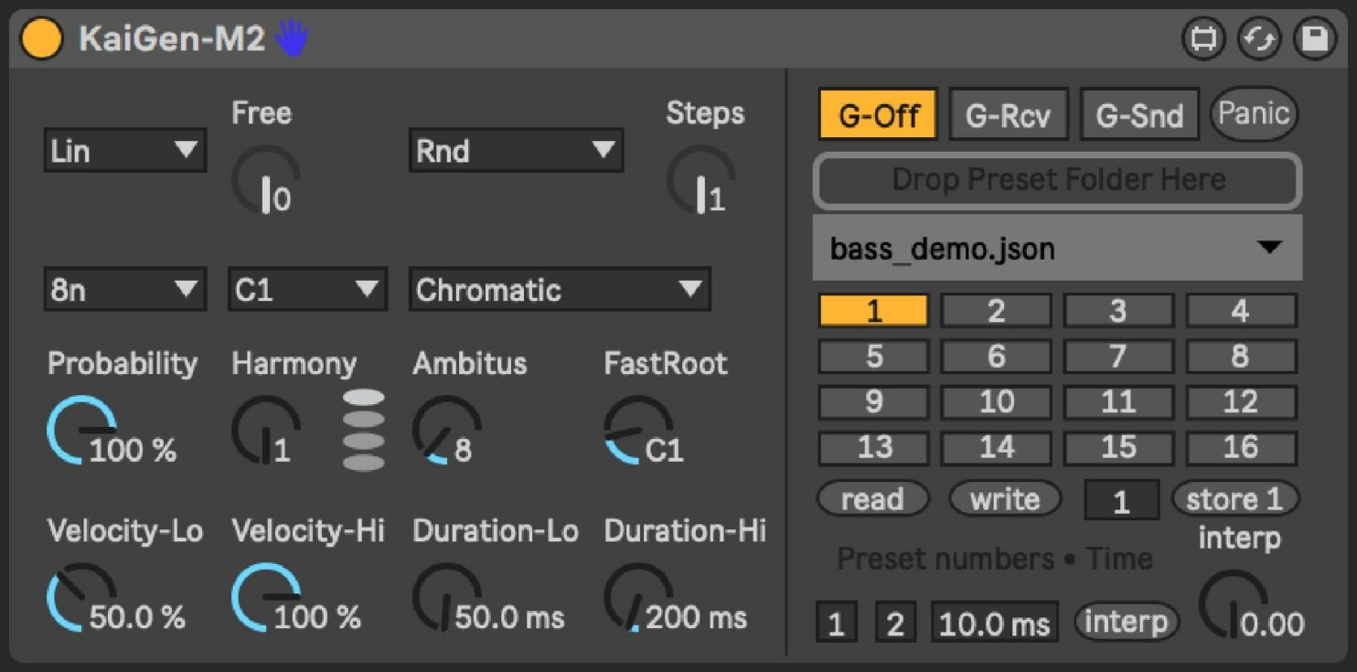Click the Harmony knob
Screen dimensions: 1357x672
pyautogui.click(x=266, y=430)
